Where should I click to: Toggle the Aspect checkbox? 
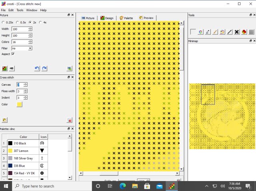[x=13, y=54]
